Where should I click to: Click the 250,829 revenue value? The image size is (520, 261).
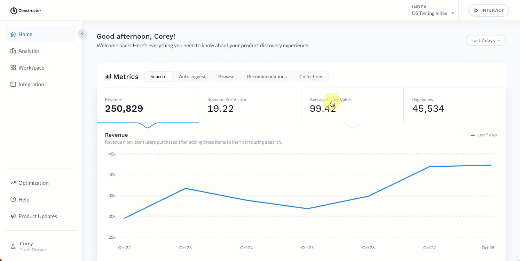[x=124, y=109]
